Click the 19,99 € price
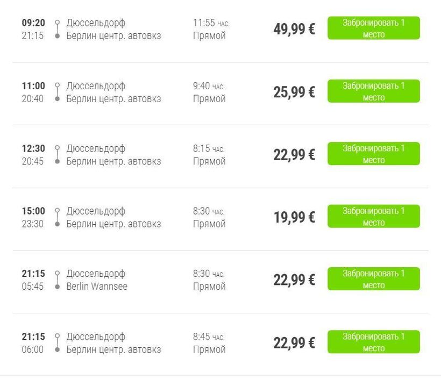This screenshot has width=441, height=379. (x=294, y=218)
